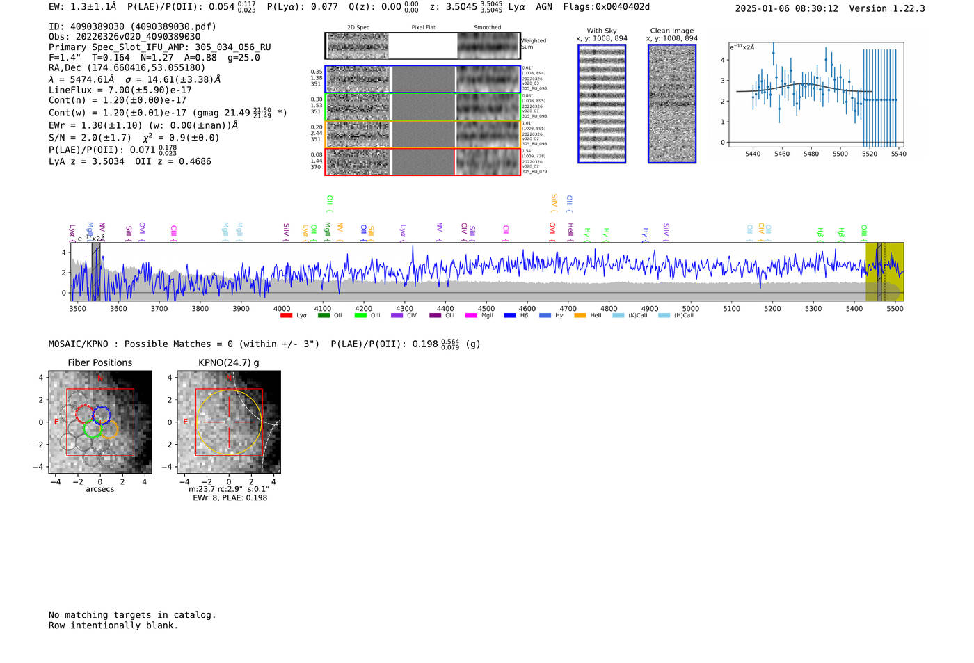The height and width of the screenshot is (663, 974).
Task: Click the 4000 wavelength axis tick
Action: tap(282, 309)
